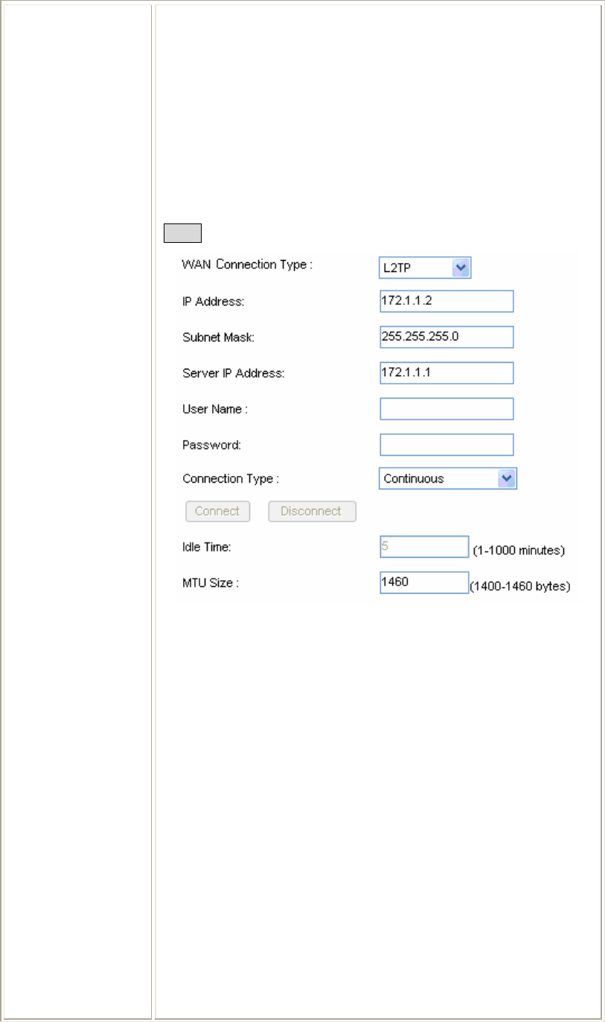Click the 'User Name :' label
Image resolution: width=605 pixels, height=1022 pixels.
215,409
